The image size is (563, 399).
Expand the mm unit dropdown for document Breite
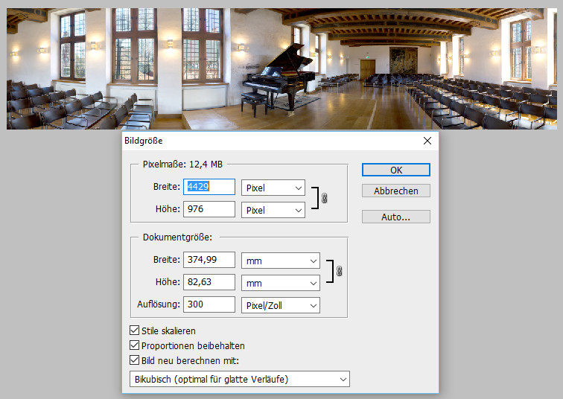click(280, 261)
